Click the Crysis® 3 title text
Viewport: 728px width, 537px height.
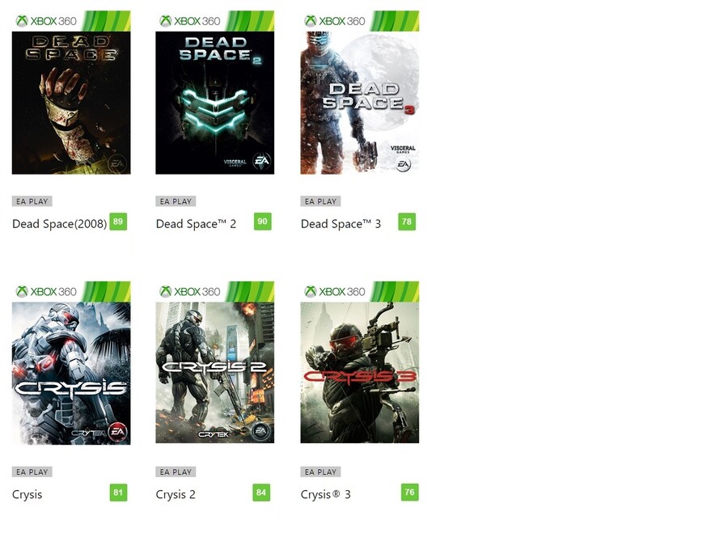tap(325, 495)
